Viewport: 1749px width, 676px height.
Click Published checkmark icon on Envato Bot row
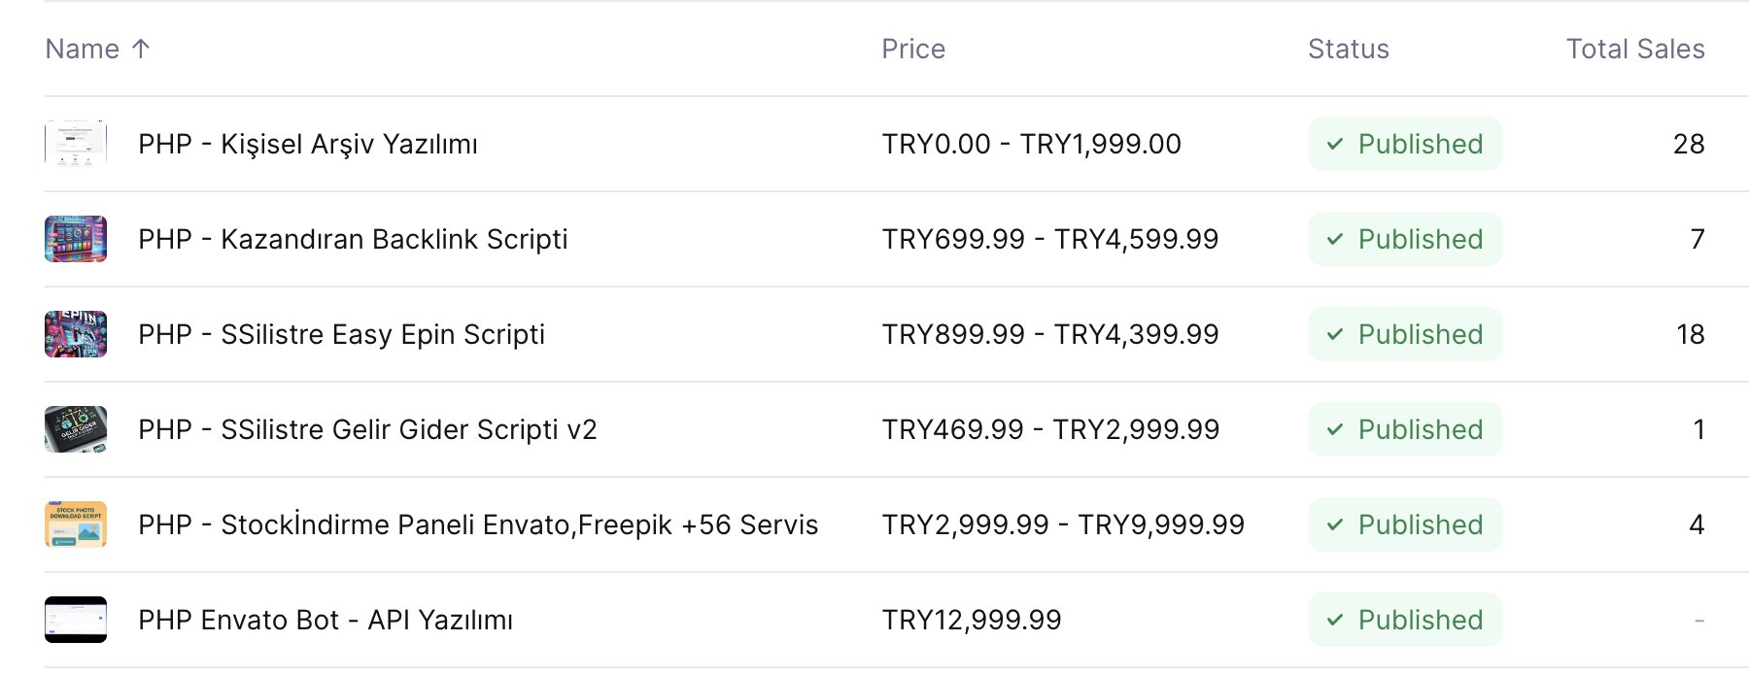point(1335,620)
